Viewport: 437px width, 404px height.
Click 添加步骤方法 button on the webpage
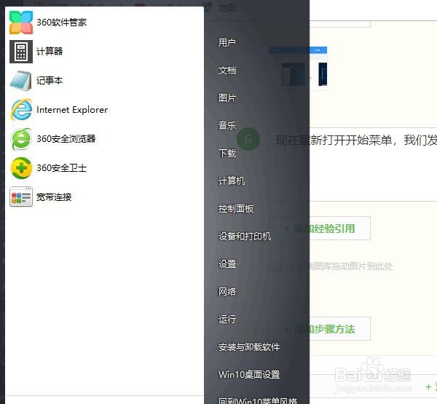tap(320, 329)
